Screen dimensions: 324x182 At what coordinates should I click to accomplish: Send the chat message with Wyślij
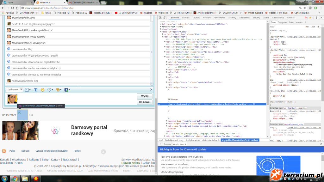click(x=145, y=96)
